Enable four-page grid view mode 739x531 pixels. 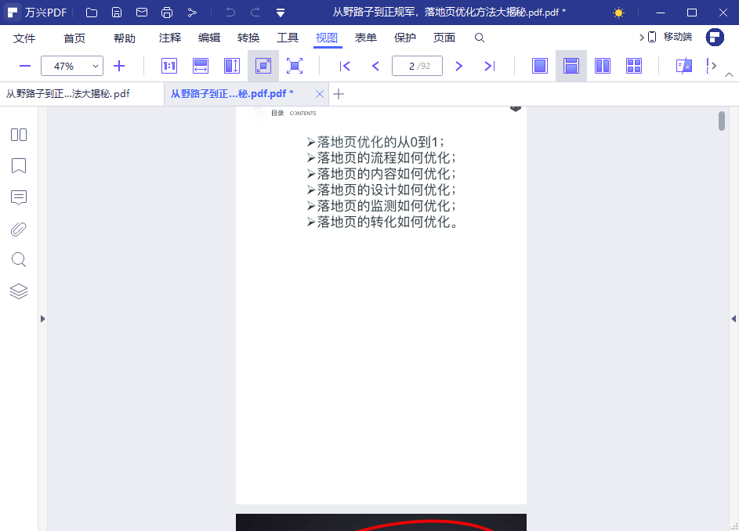[x=634, y=66]
